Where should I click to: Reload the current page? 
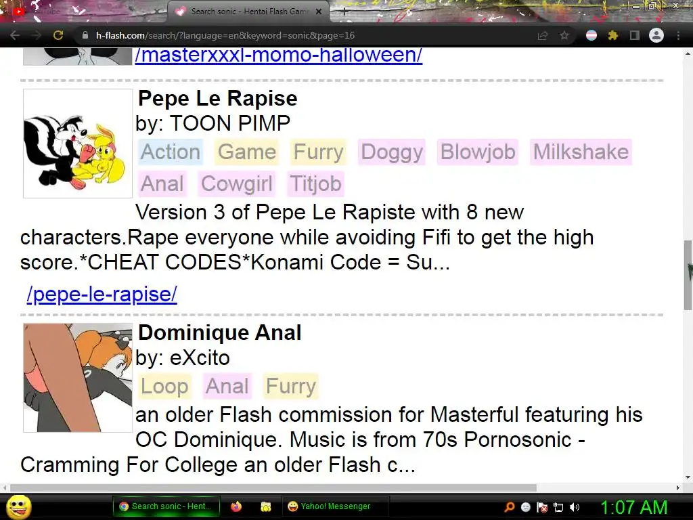(x=58, y=35)
